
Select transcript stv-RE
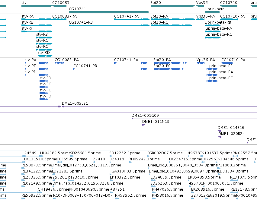tap(37, 25)
